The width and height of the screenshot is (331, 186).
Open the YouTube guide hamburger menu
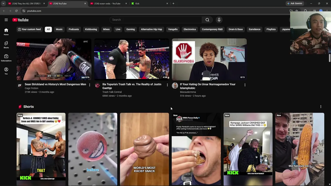pos(6,20)
